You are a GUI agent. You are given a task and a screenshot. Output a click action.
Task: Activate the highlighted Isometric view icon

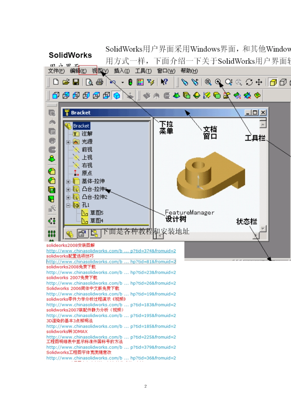coord(117,96)
